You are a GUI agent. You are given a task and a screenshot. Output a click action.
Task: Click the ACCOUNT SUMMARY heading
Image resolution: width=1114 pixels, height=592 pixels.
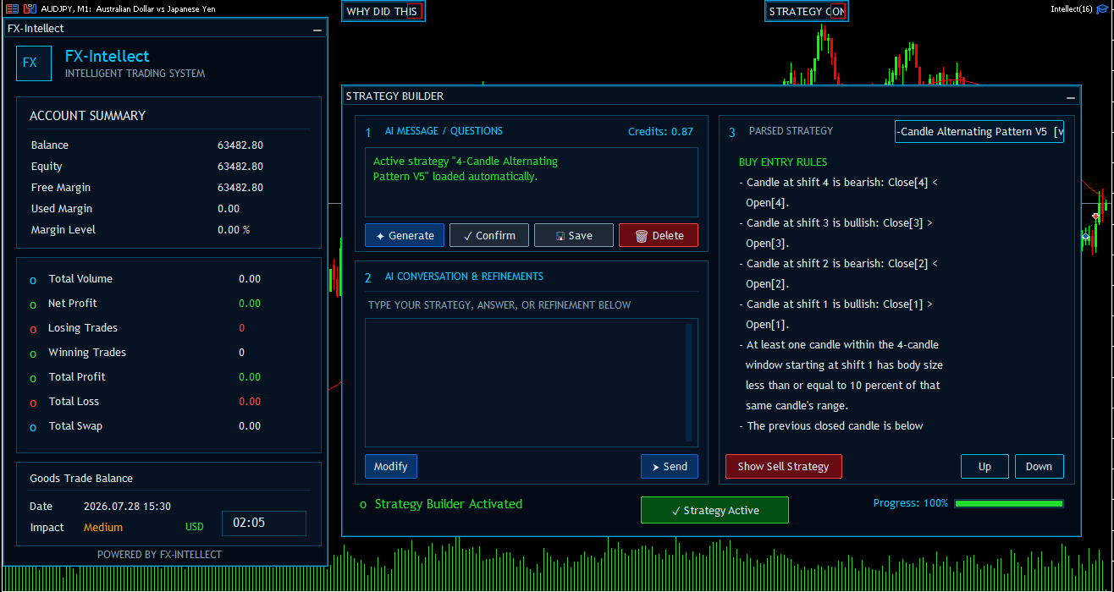point(88,116)
